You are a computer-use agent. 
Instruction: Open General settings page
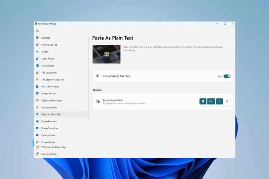pos(61,38)
